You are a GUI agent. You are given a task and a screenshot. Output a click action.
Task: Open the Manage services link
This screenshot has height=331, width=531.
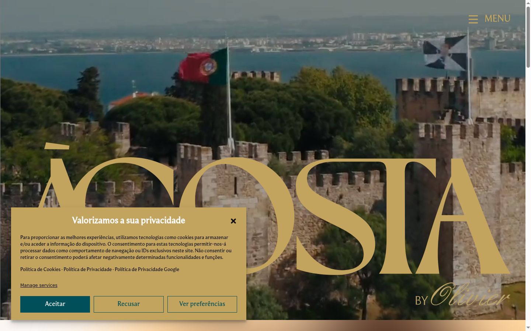39,285
